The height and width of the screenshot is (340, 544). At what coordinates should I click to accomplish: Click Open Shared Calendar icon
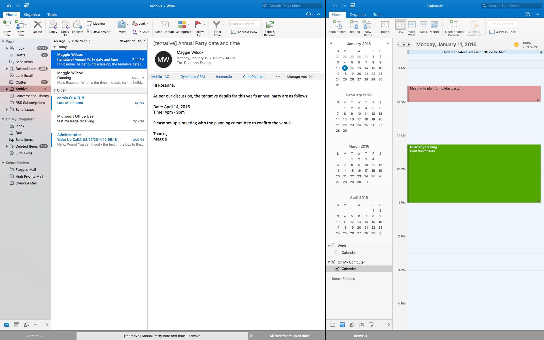point(454,25)
